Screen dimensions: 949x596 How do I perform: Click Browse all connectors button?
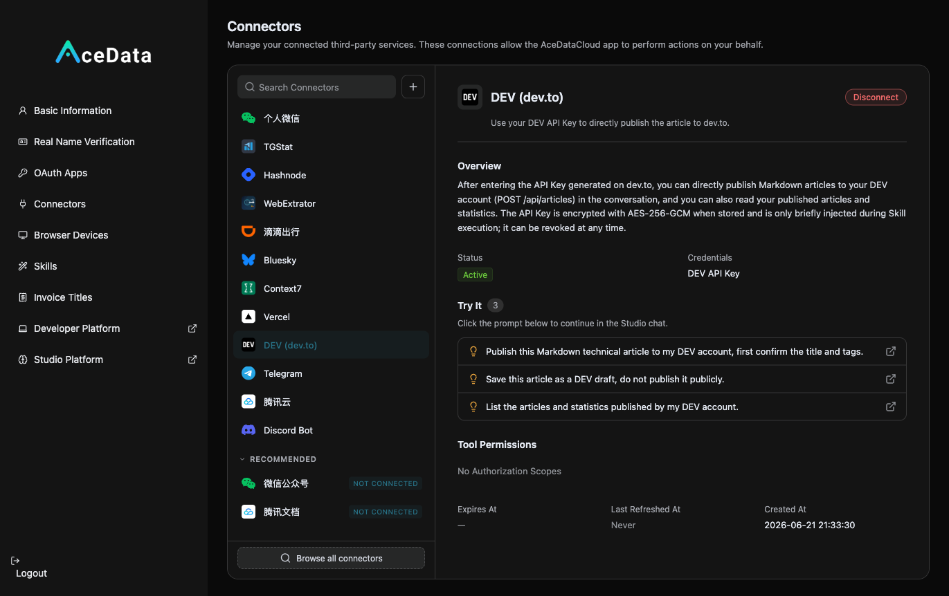331,558
